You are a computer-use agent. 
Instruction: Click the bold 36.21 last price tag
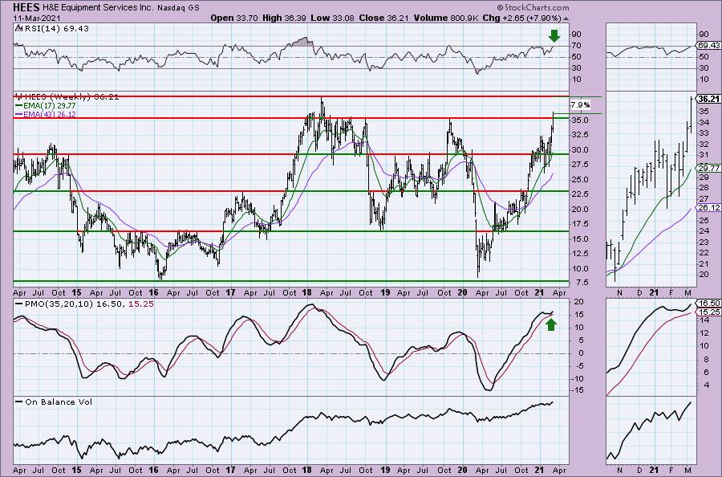708,99
